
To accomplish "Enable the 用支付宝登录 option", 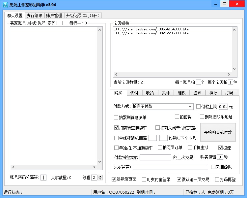I will coord(144,180).
